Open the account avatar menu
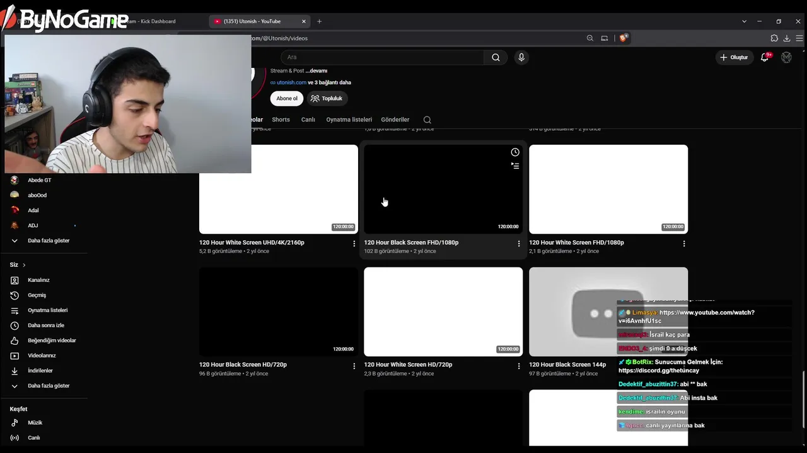Viewport: 807px width, 453px height. click(x=786, y=57)
